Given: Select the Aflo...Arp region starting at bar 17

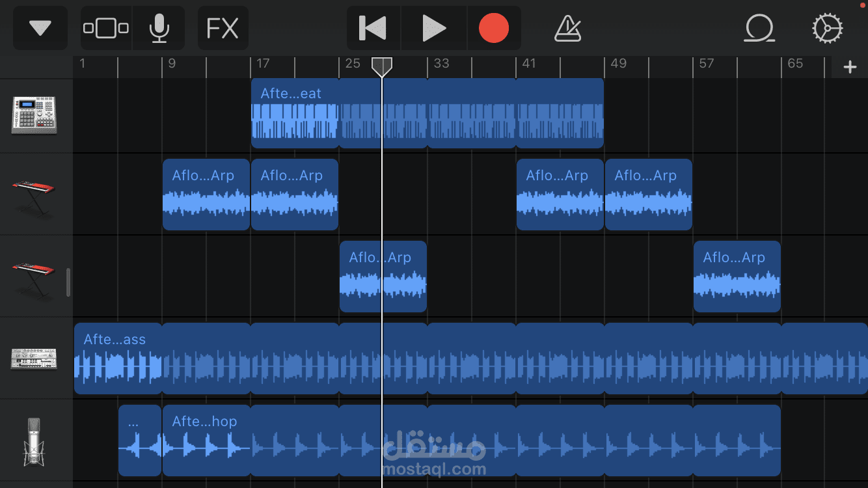Looking at the screenshot, I should click(x=295, y=195).
